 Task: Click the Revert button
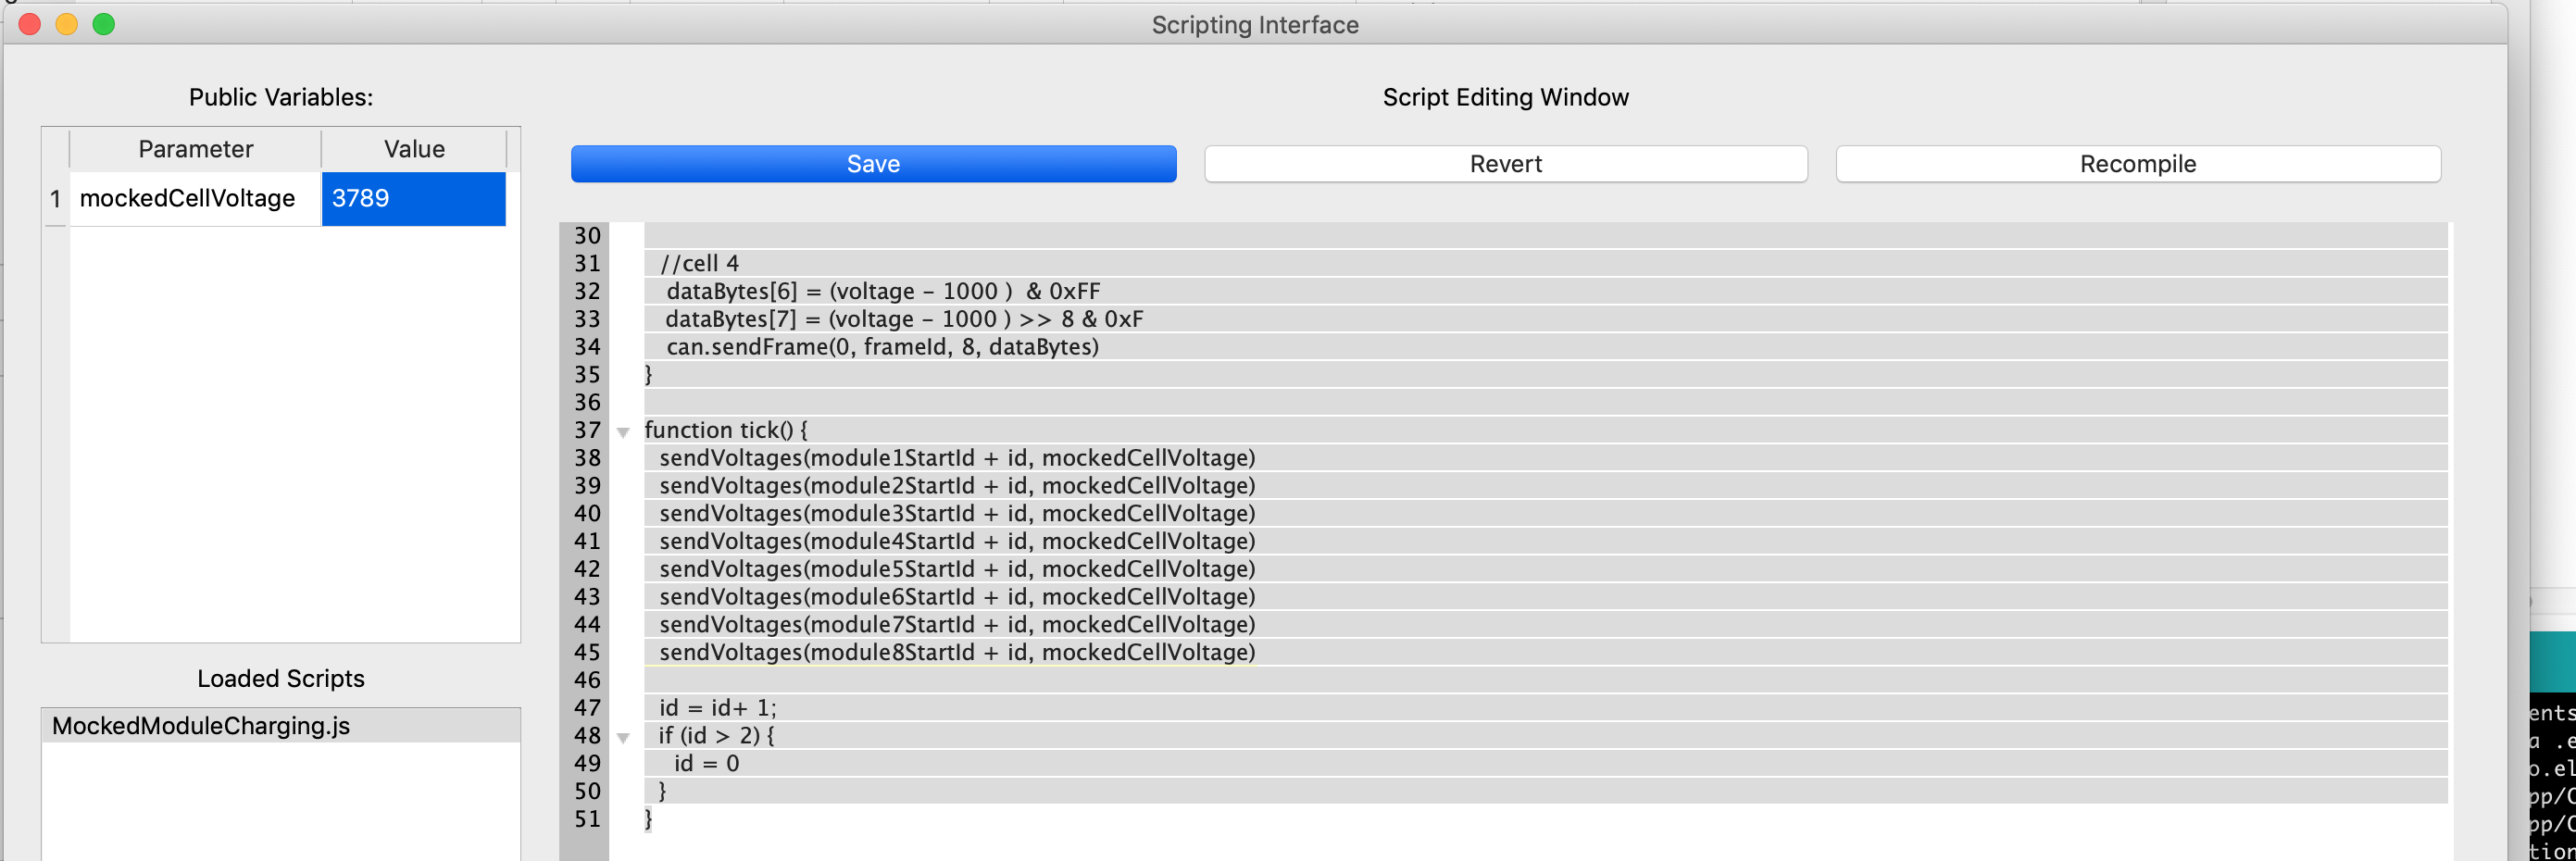pos(1505,164)
